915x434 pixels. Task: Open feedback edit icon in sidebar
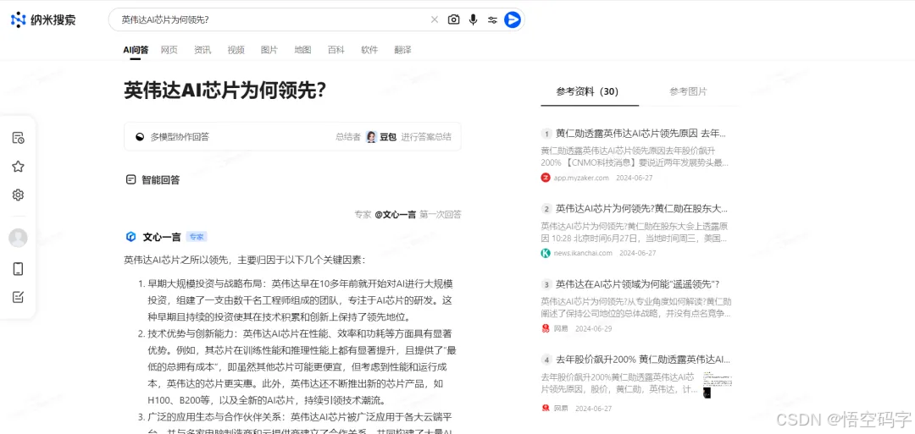pos(18,297)
